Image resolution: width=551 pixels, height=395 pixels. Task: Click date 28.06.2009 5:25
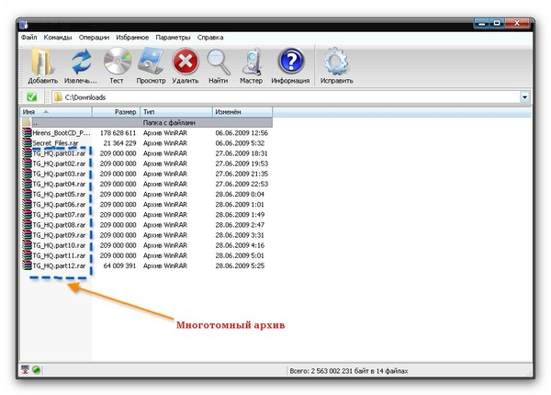point(240,265)
